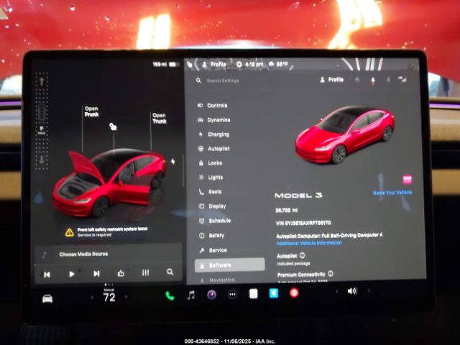Tap the Additional Vehicle Information link
Image resolution: width=460 pixels, height=345 pixels.
[x=309, y=243]
